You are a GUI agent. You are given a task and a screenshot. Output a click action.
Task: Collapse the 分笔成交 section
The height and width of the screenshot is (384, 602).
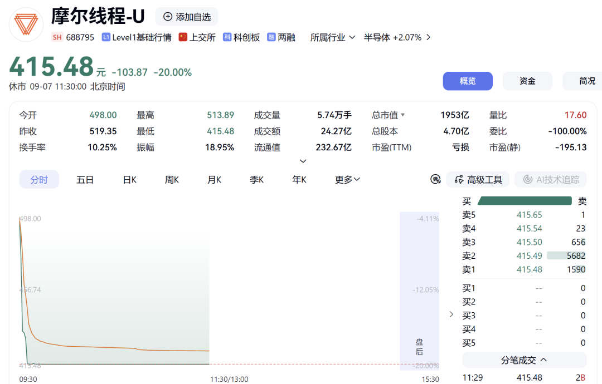click(x=524, y=360)
